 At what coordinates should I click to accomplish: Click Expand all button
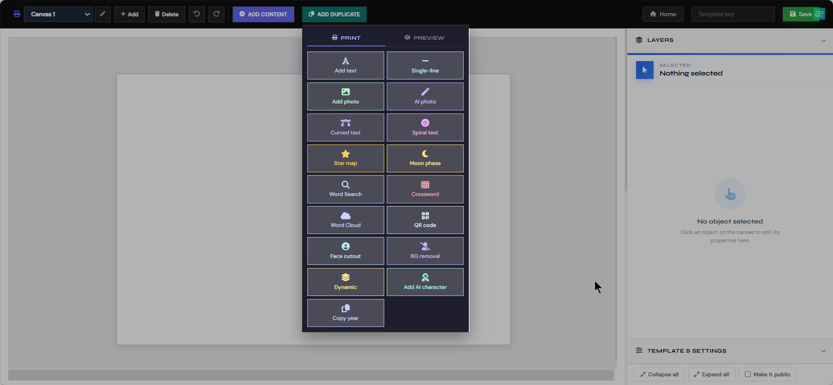(x=712, y=375)
